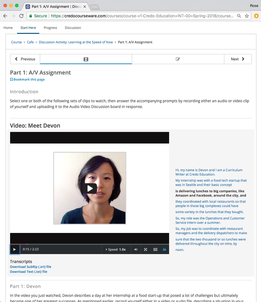Toggle the transcript panel with the quote icon
Image resolution: width=261 pixels, height=302 pixels.
[x=164, y=250]
